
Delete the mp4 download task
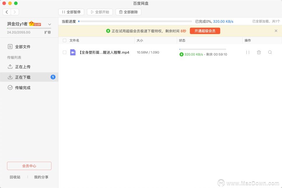point(259,52)
